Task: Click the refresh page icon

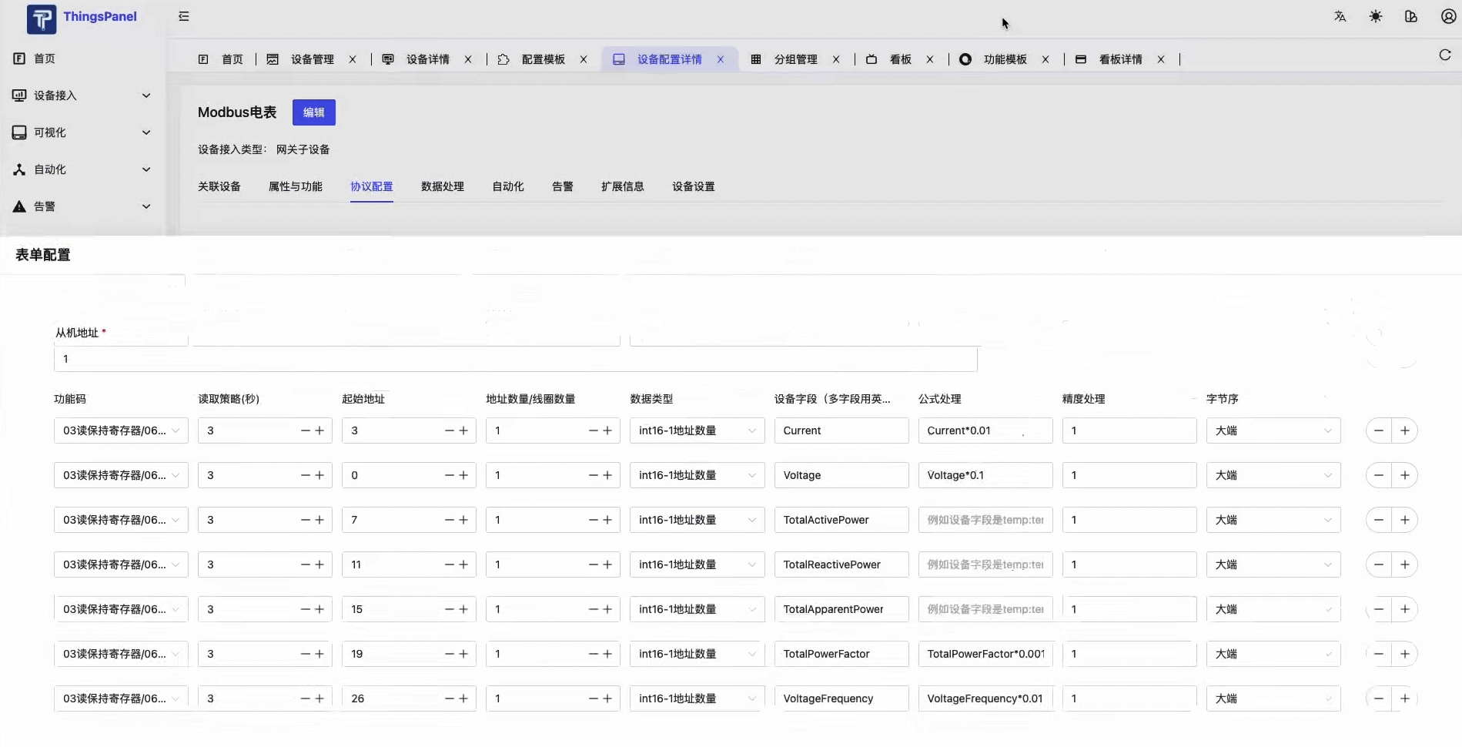Action: click(1444, 55)
